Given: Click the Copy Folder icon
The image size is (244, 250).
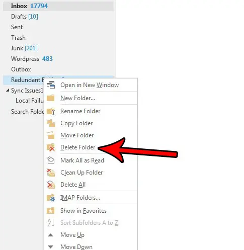Looking at the screenshot, I should [51, 123].
